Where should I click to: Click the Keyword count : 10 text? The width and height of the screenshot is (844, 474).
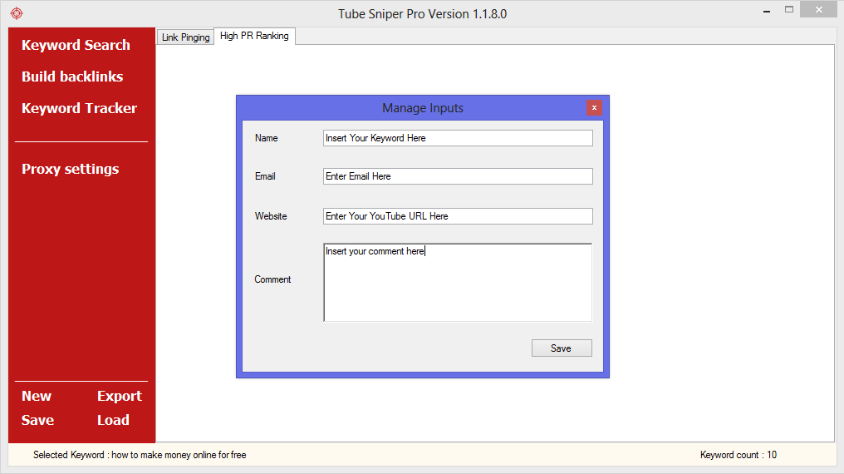738,455
